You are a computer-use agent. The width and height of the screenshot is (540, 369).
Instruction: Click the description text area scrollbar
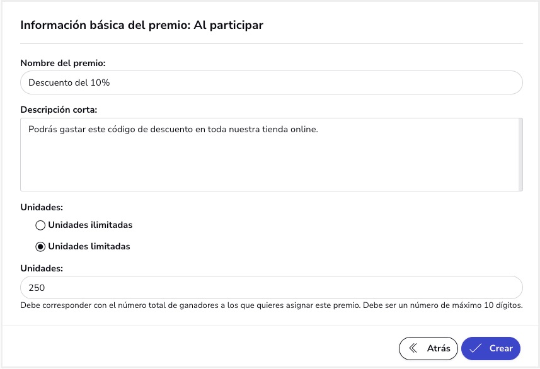[x=520, y=154]
